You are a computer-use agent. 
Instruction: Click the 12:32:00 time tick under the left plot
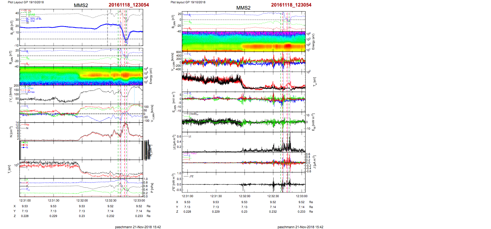(x=82, y=200)
